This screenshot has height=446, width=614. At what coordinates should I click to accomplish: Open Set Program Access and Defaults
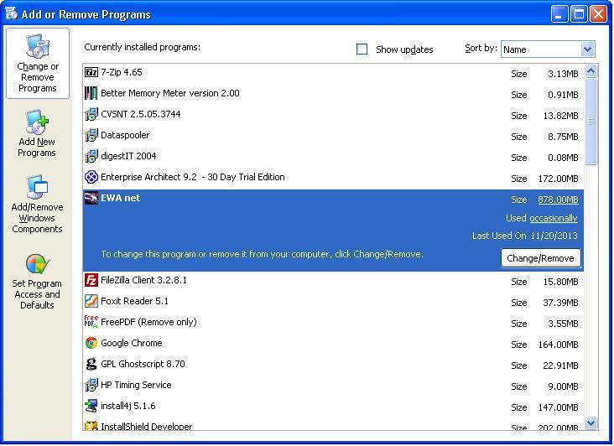pos(37,282)
